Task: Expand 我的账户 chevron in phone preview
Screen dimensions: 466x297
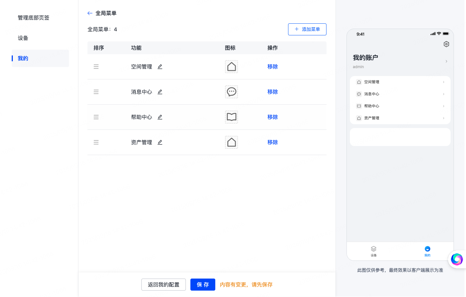Action: coord(446,61)
